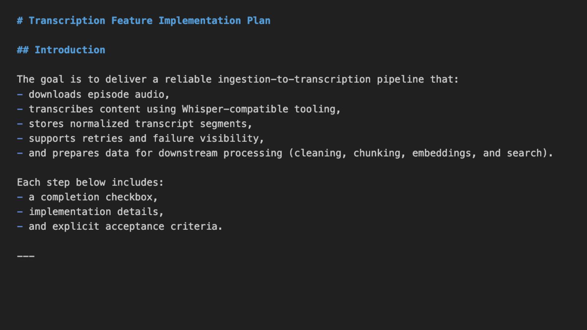Click the 'stores normalized transcript segments' line
This screenshot has height=330, width=587.
coord(140,124)
